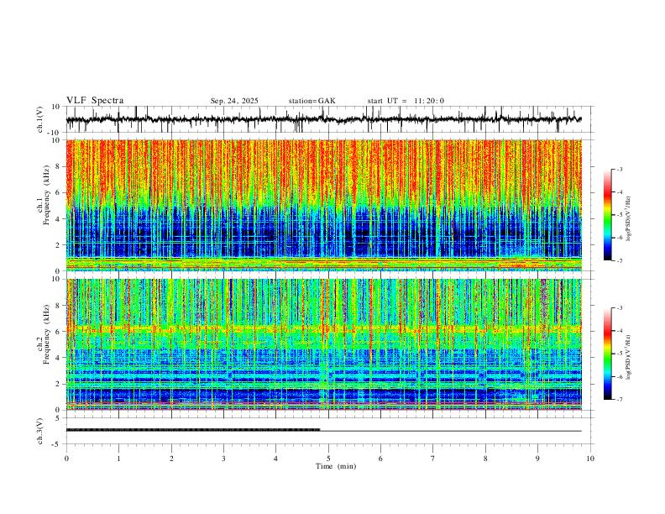Click the upper colorbar 'log(PSD)' label
This screenshot has height=514, width=665.
[x=629, y=219]
